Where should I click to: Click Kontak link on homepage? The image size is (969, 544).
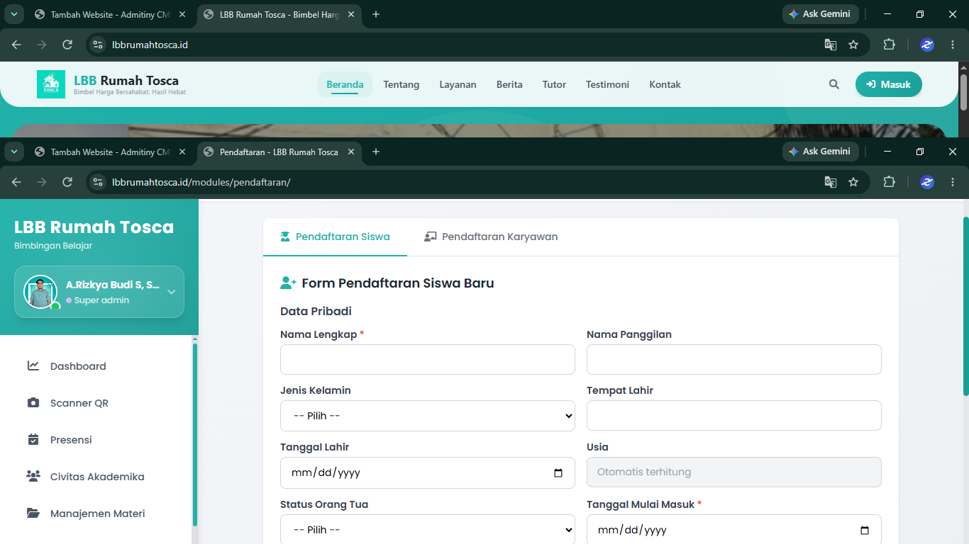665,84
